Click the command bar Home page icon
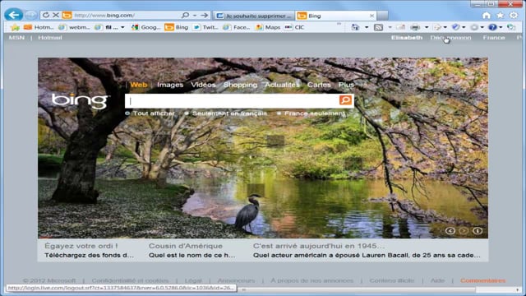The height and width of the screenshot is (296, 526). [355, 27]
